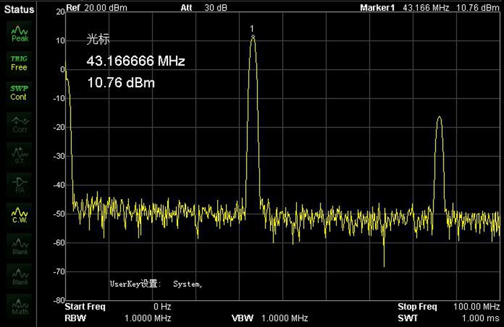Click the Start Freq 0 Hz field

(x=118, y=307)
